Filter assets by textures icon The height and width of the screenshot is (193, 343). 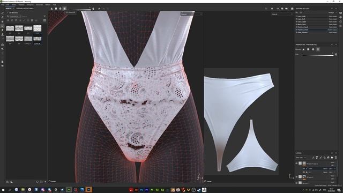[x=32, y=20]
